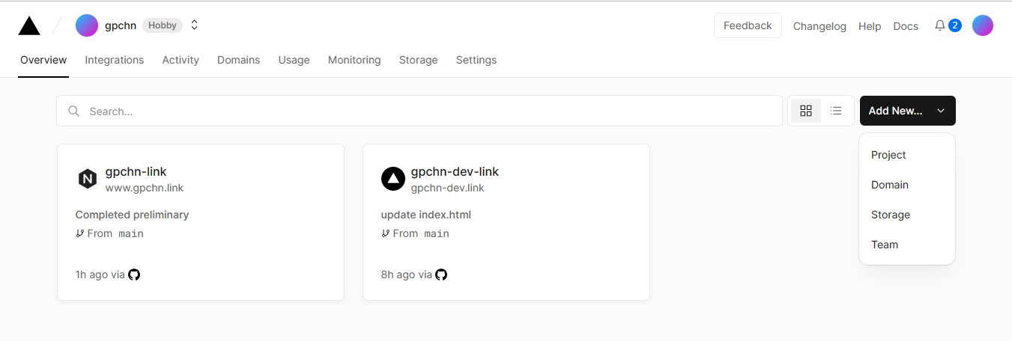Select Domain from Add New menu
This screenshot has width=1012, height=341.
pos(889,185)
